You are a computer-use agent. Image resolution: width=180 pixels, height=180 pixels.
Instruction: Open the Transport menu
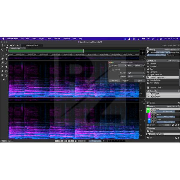coord(66,39)
